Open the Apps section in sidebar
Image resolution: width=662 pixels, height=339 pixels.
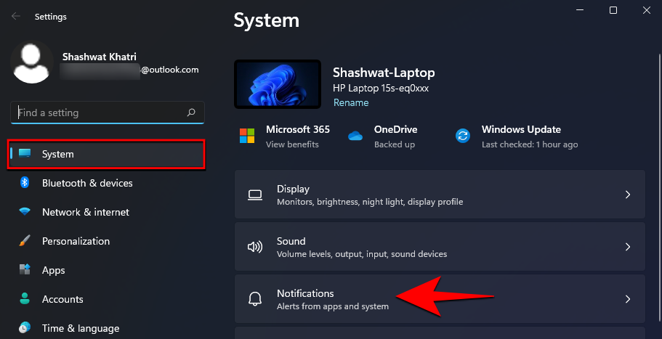point(53,270)
